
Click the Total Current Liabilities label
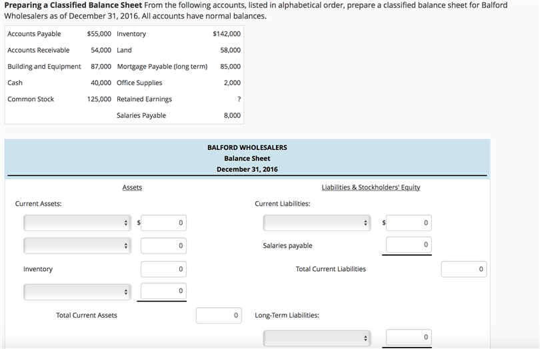coord(331,269)
